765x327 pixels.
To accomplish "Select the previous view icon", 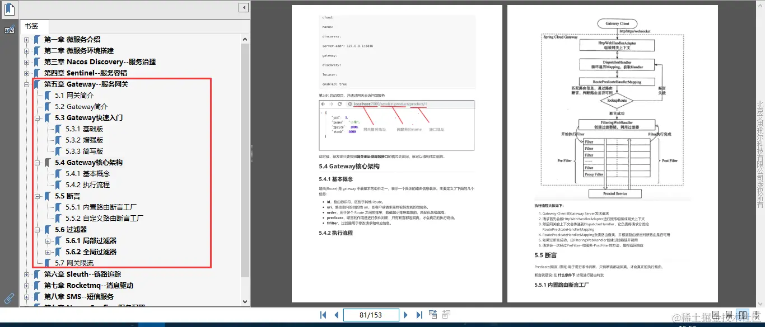I will [433, 315].
